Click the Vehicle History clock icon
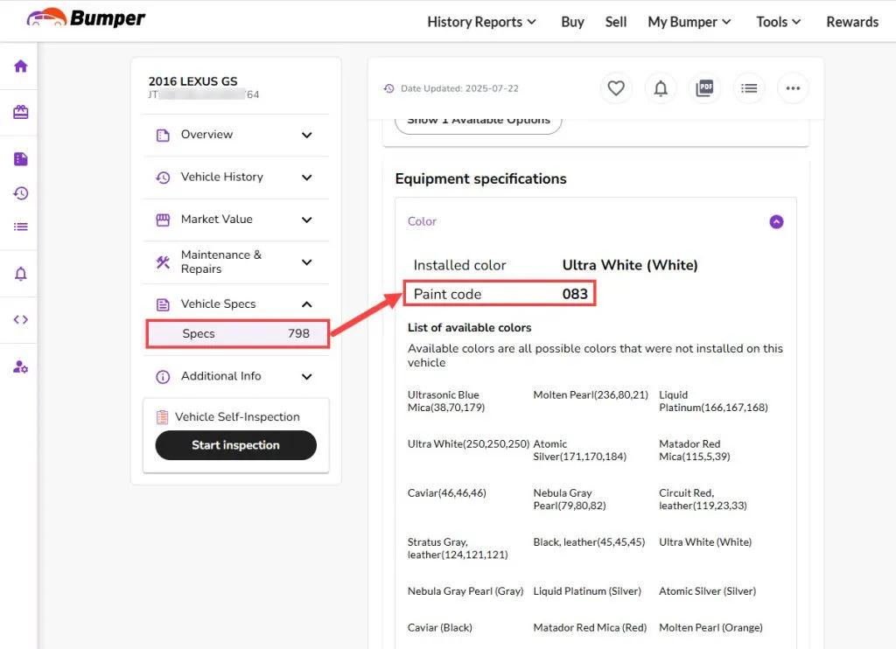896x649 pixels. click(163, 178)
